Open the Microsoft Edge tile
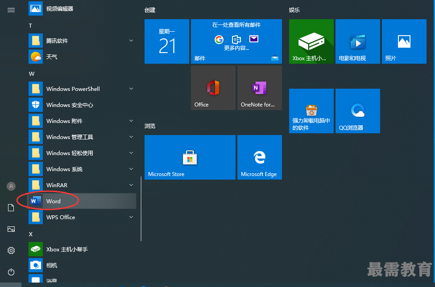Screen dimensions: 435x287 [260, 157]
